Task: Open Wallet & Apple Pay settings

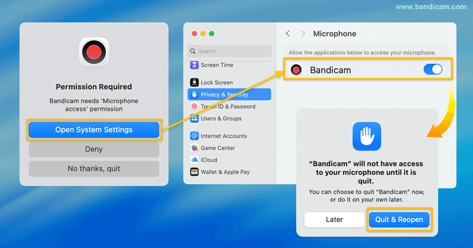Action: [x=224, y=172]
